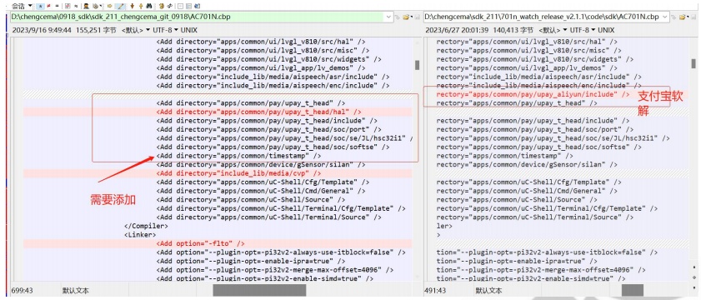Click left file timestamp 2023/9/16 9:49:44

pyautogui.click(x=41, y=30)
